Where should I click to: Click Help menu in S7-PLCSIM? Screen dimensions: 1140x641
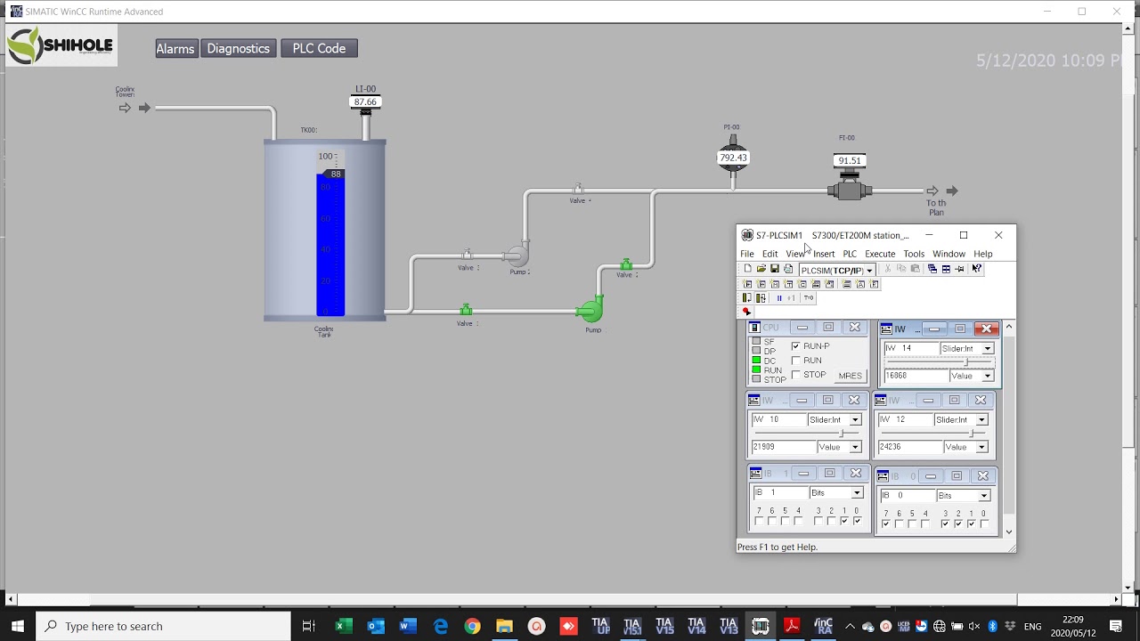tap(982, 254)
